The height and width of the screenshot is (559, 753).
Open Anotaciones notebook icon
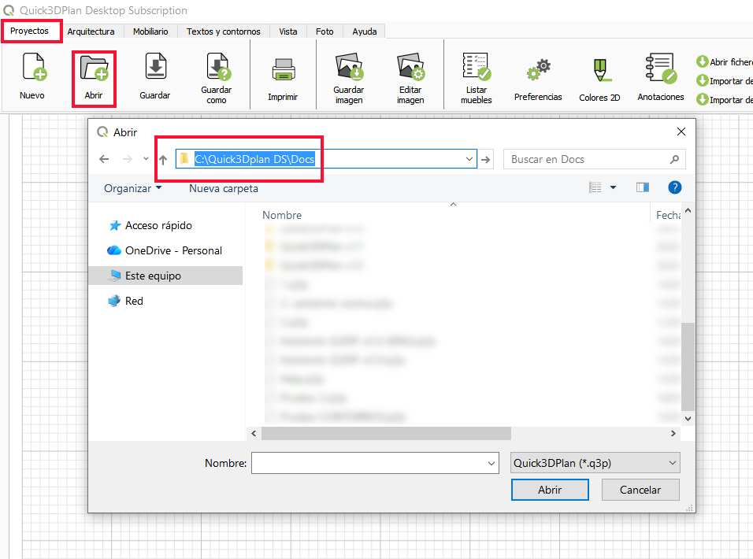pyautogui.click(x=662, y=68)
